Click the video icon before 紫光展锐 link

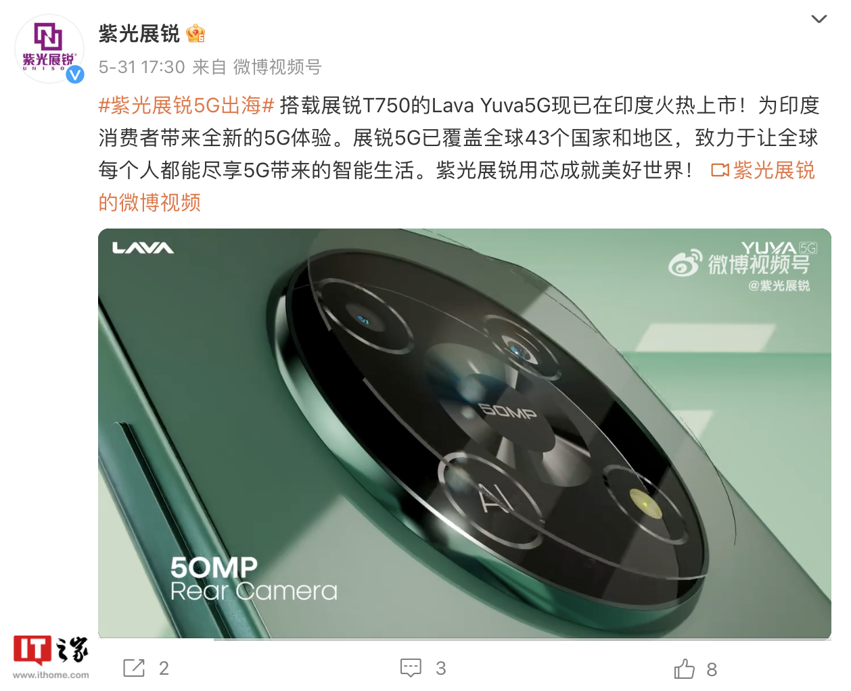click(720, 170)
